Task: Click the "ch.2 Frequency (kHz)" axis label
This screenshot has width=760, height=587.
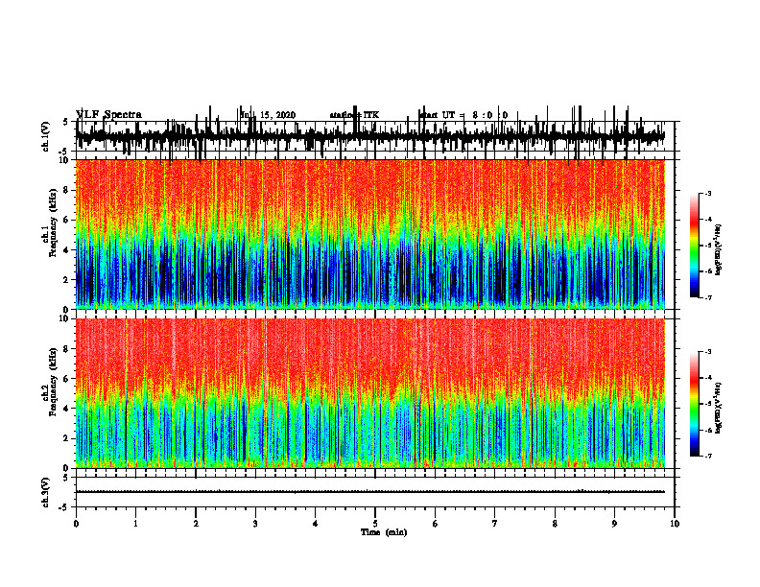Action: (50, 382)
